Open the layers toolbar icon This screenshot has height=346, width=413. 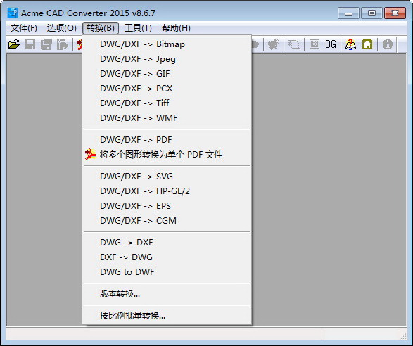point(294,44)
